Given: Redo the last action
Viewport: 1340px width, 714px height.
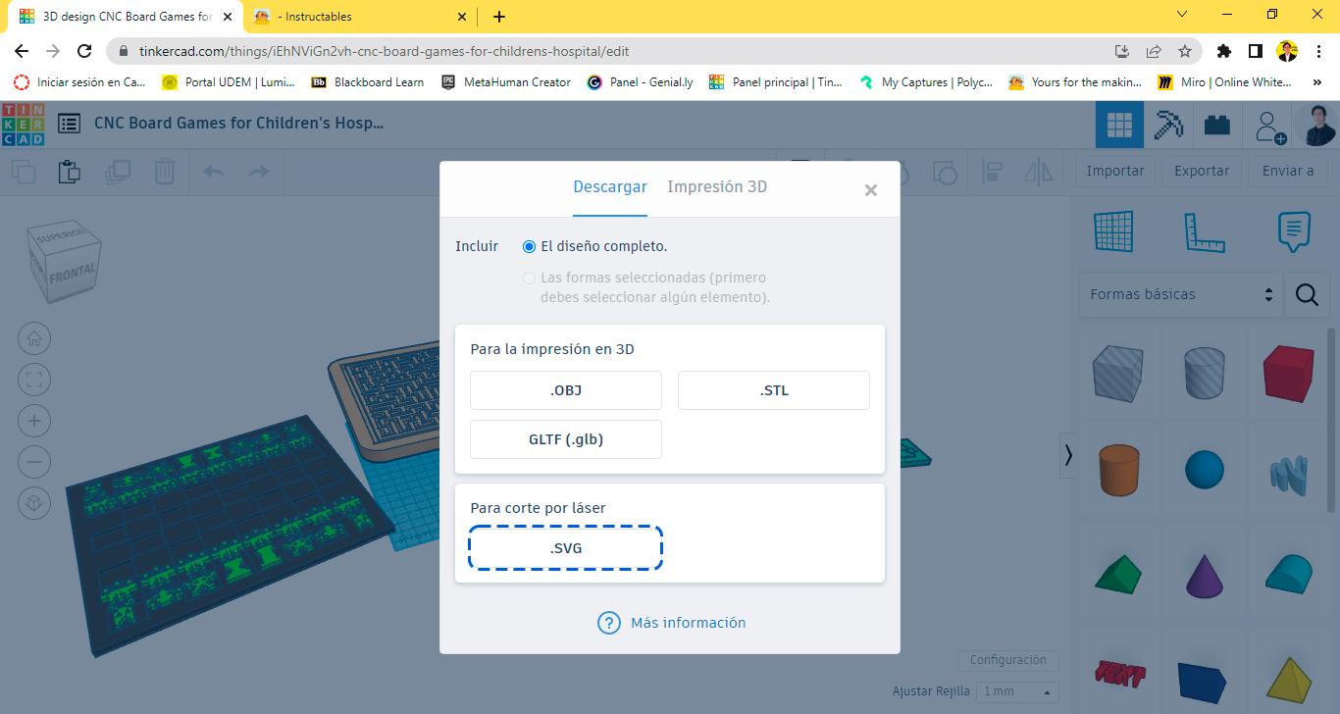Looking at the screenshot, I should tap(259, 172).
